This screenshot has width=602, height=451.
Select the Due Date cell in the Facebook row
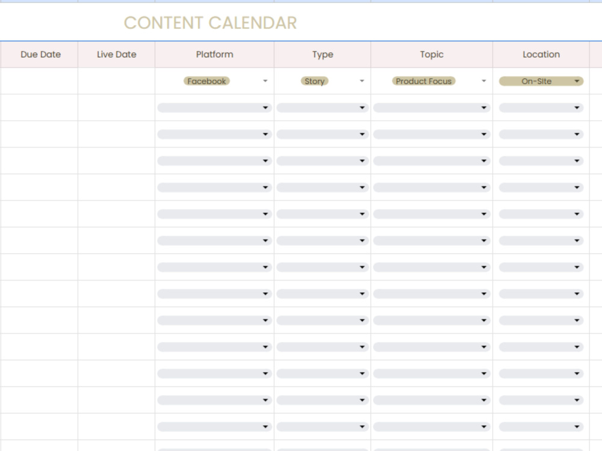tap(39, 81)
